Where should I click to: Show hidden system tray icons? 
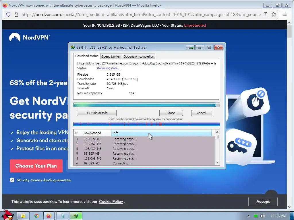(x=249, y=216)
